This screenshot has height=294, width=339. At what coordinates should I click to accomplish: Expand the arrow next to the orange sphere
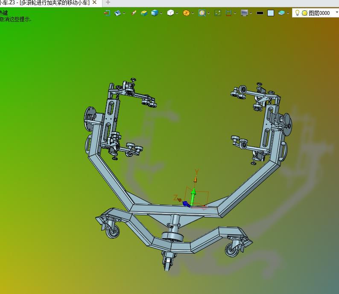pyautogui.click(x=193, y=13)
